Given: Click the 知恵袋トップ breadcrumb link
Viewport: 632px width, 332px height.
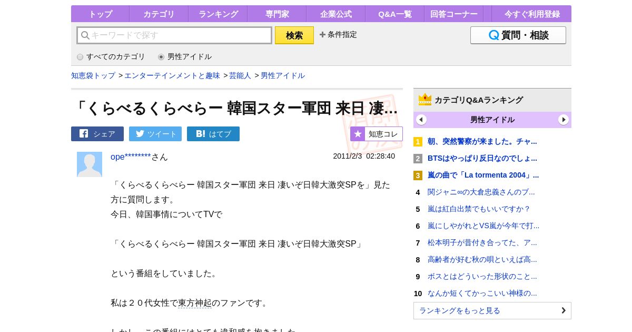Looking at the screenshot, I should pos(93,75).
